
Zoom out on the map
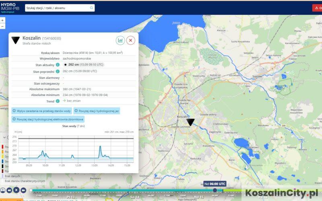point(2,26)
